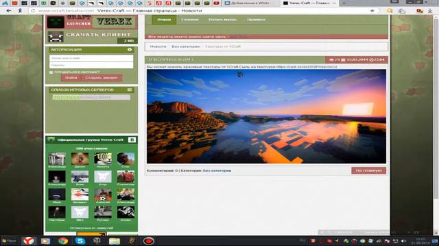
Task: Click the Yandex 'Я' home button
Action: [20, 11]
